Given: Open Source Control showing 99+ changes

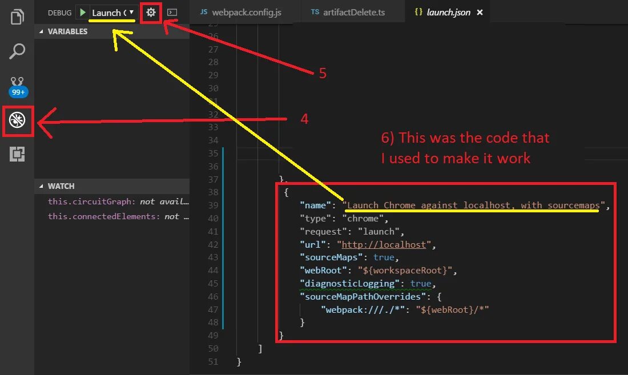Looking at the screenshot, I should click(17, 83).
